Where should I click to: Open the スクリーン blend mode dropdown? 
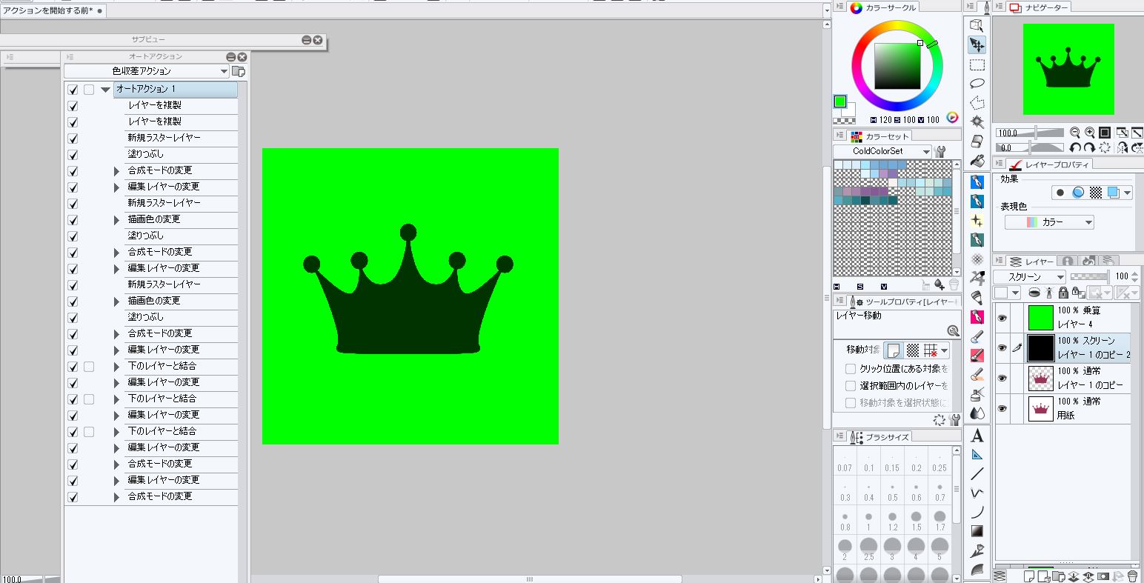click(1028, 276)
